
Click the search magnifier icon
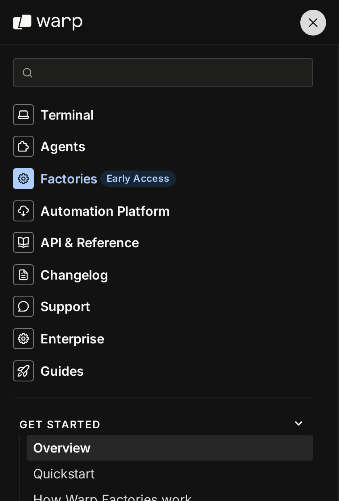[x=27, y=73]
